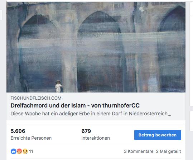This screenshot has height=160, width=193.
Task: Open the Dreifachmord und der Islam headline
Action: (x=75, y=105)
